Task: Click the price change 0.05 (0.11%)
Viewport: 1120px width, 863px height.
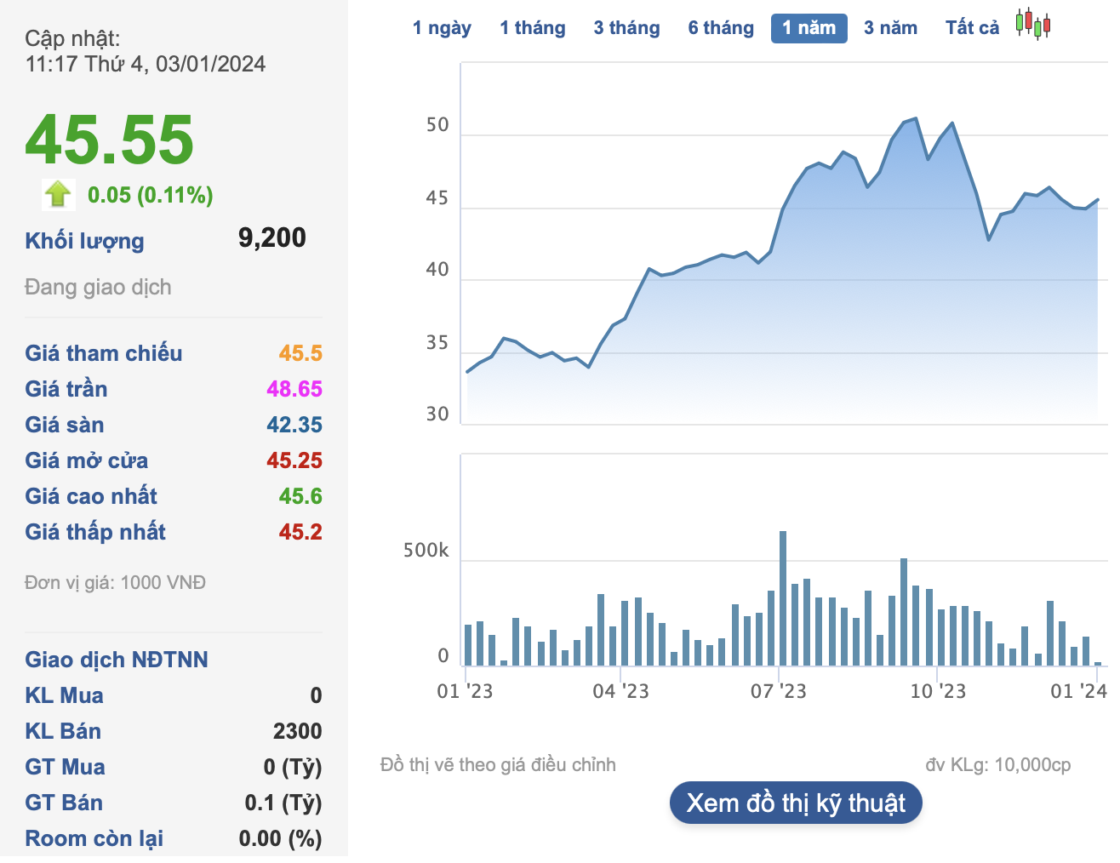Action: [151, 195]
